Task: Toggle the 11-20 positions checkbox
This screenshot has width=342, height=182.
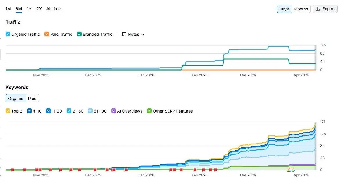Action: [49, 111]
